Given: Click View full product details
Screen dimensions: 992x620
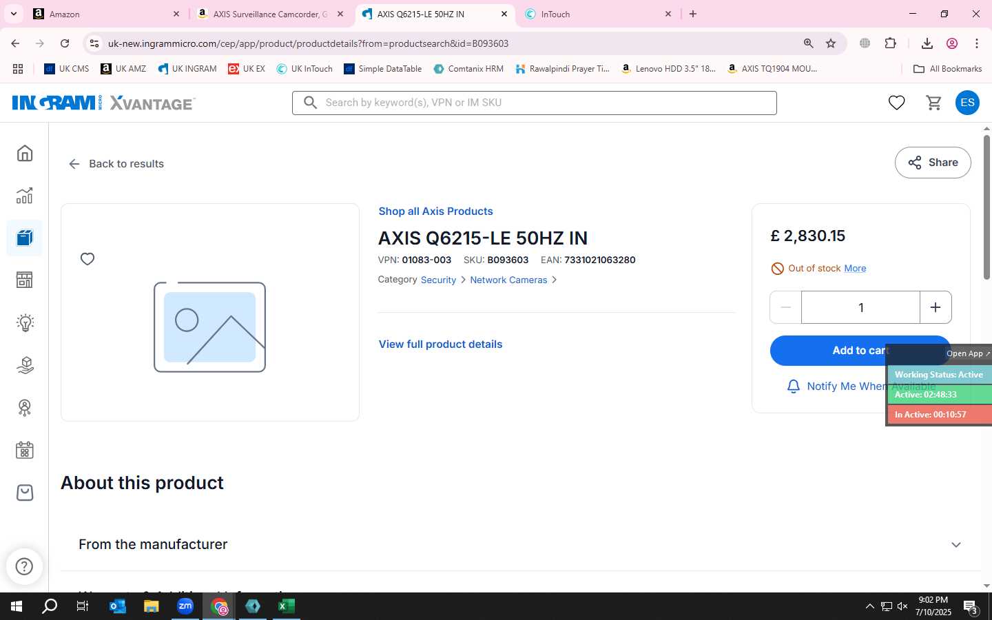Looking at the screenshot, I should [x=440, y=344].
